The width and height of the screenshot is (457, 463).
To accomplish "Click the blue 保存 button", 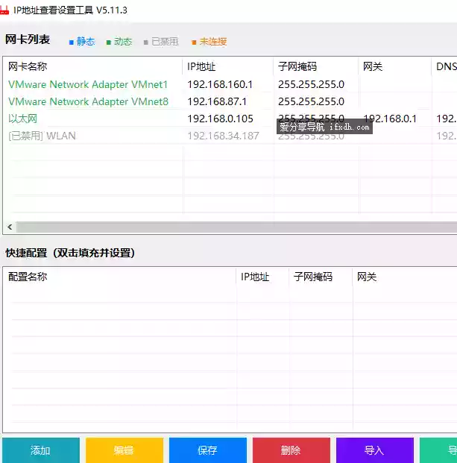I will click(208, 450).
